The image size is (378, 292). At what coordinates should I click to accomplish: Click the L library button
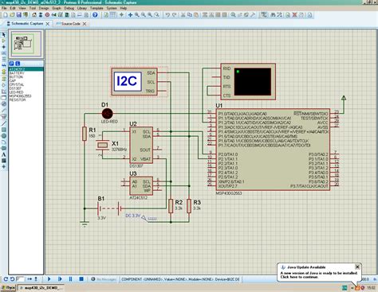pyautogui.click(x=18, y=64)
